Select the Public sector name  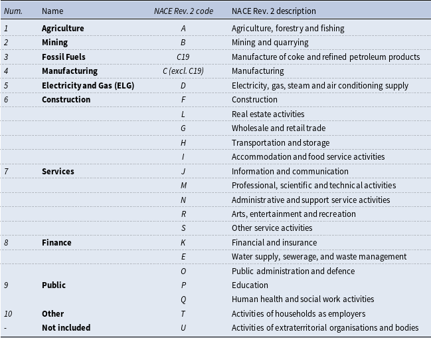[54, 285]
